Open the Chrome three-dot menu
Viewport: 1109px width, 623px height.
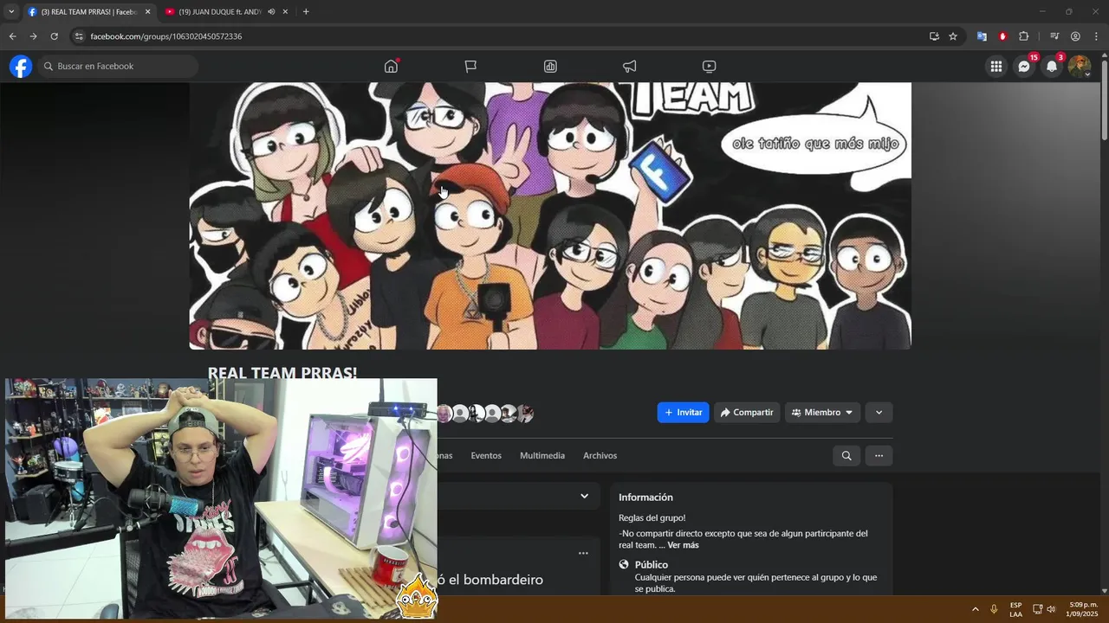click(1096, 36)
